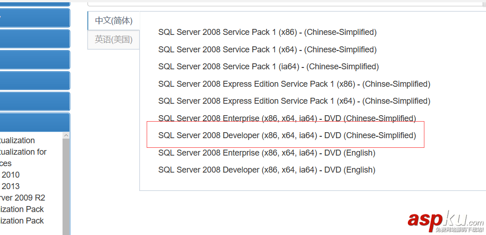Select the sidebar item ending in "2010"
486x235 pixels.
[10, 175]
